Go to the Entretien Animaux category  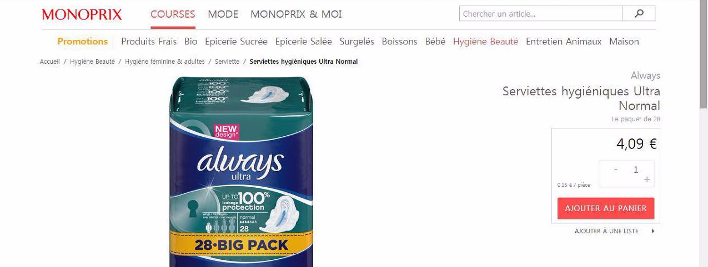[564, 42]
